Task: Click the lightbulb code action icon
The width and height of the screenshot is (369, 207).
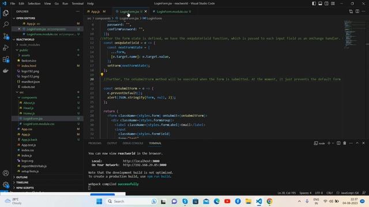Action: click(102, 75)
